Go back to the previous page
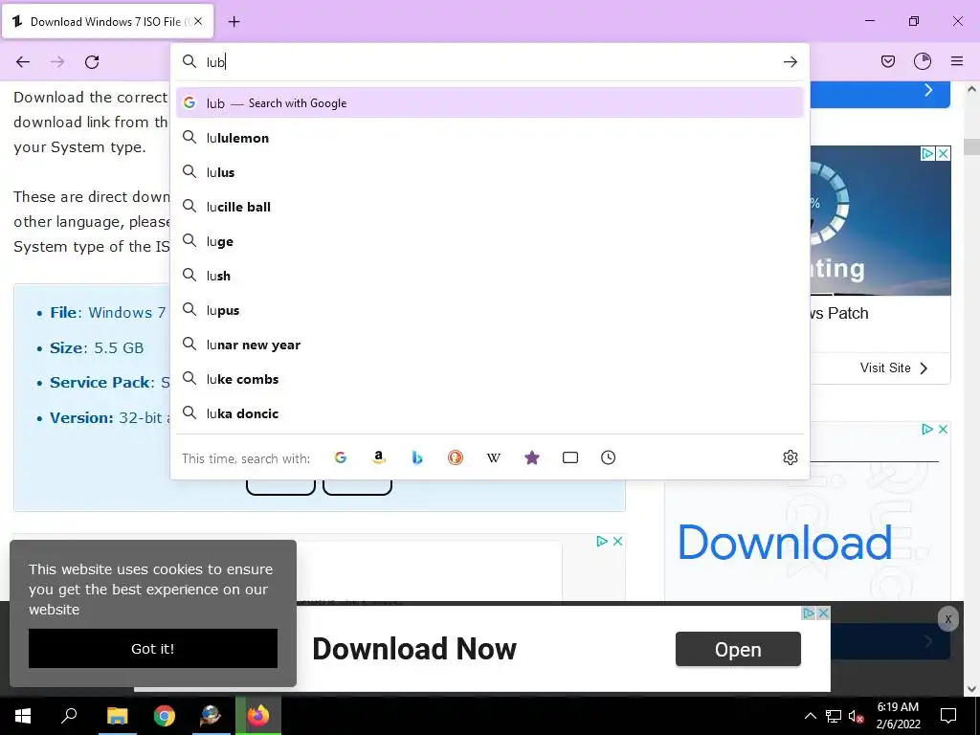This screenshot has height=735, width=980. (23, 62)
